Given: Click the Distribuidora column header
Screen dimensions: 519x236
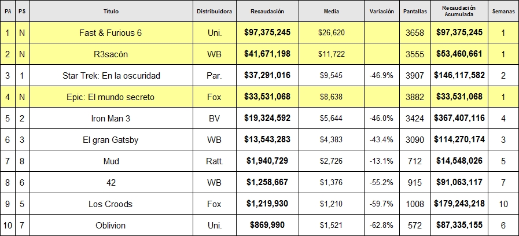Looking at the screenshot, I should pyautogui.click(x=214, y=11).
